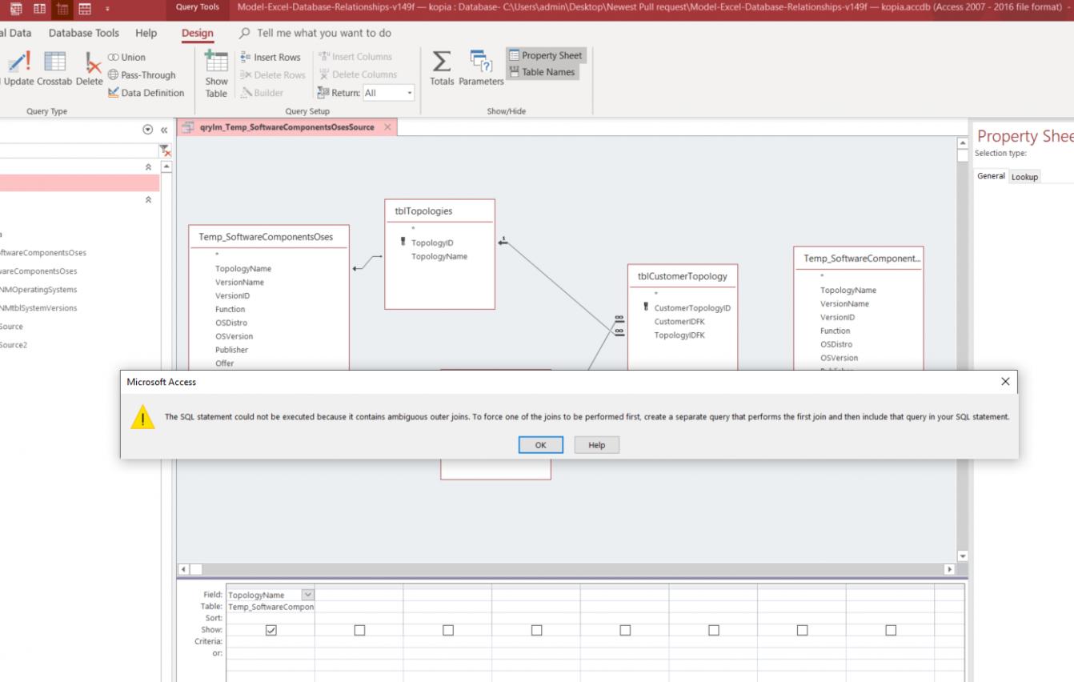Collapse the first navigation pane group

(x=148, y=166)
